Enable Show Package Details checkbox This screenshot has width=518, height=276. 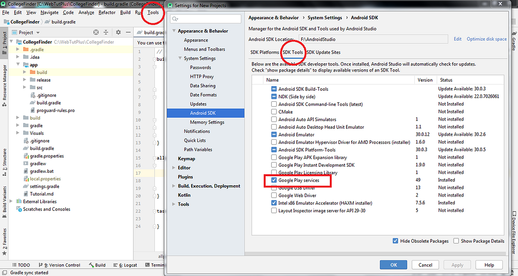pos(456,241)
